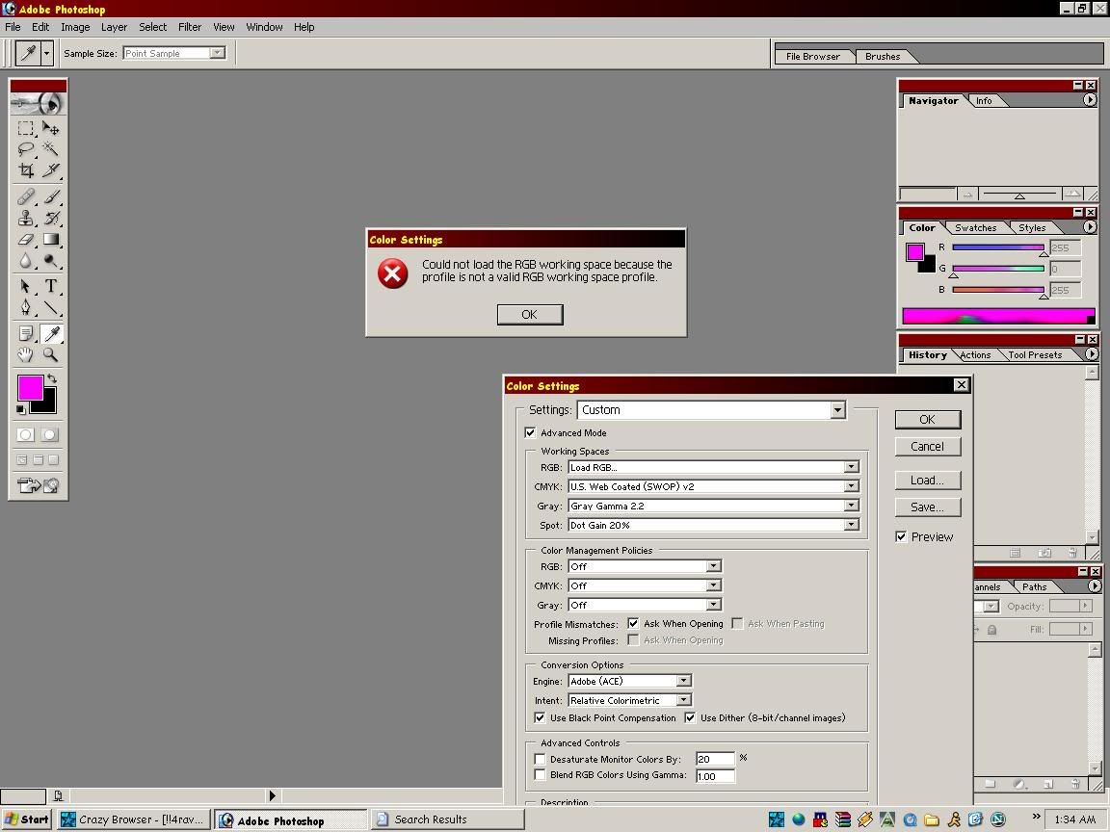Swap foreground and background colors
The image size is (1110, 832).
tap(52, 378)
